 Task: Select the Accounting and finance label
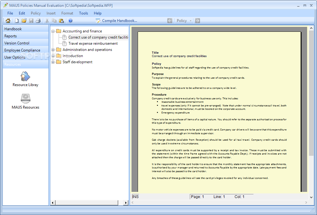point(82,31)
